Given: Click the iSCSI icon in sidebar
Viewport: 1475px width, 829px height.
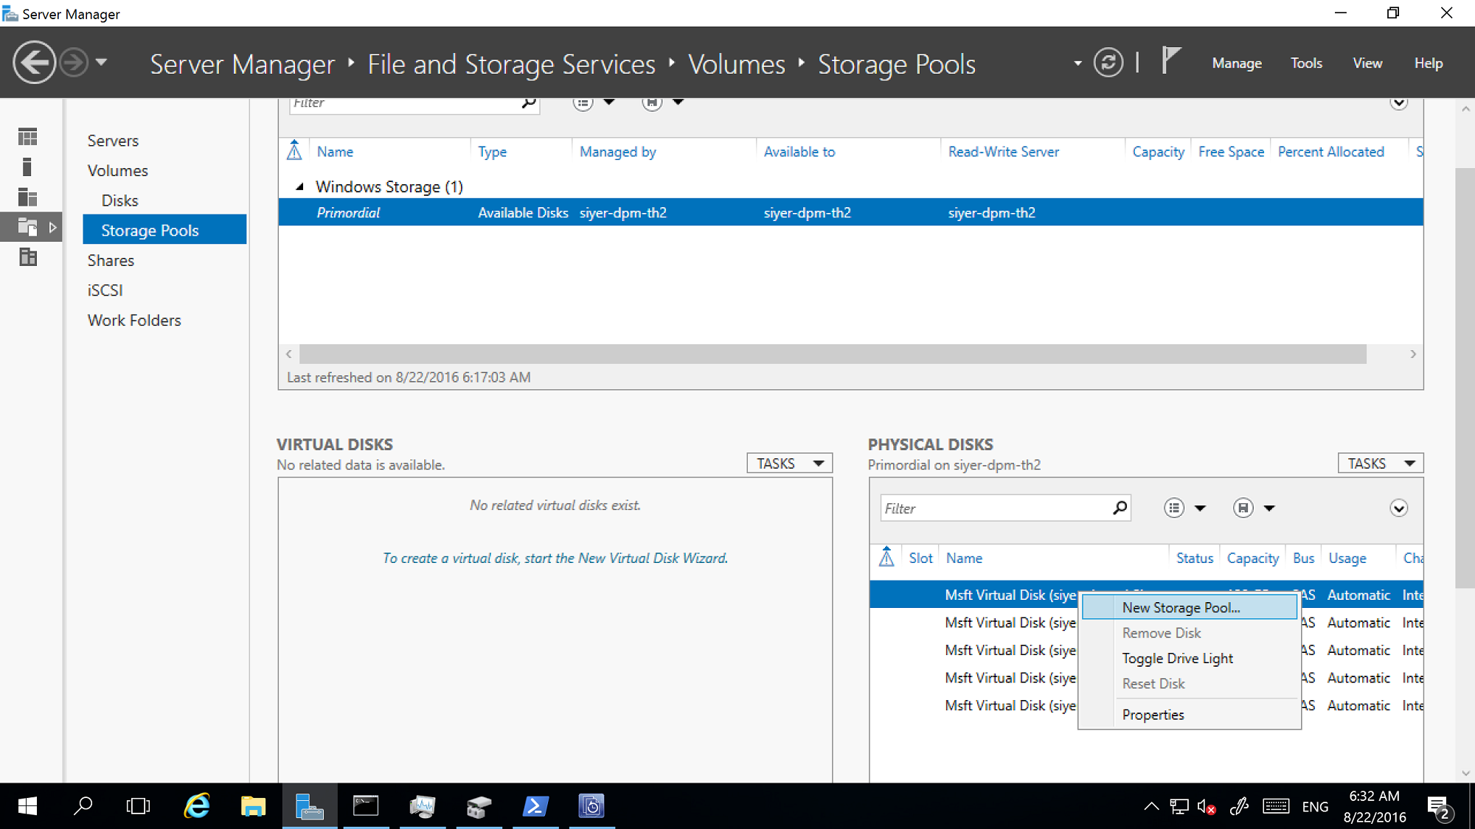Looking at the screenshot, I should tap(104, 290).
